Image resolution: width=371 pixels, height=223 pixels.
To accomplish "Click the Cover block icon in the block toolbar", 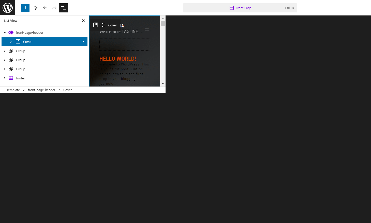I will 96,25.
